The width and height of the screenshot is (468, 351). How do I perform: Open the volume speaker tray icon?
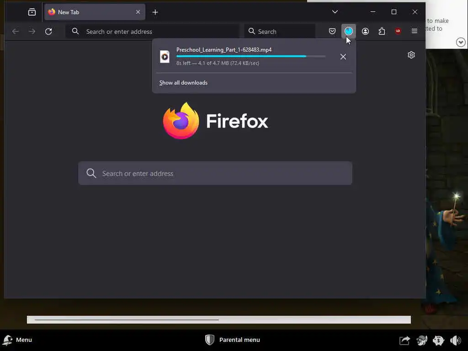456,340
